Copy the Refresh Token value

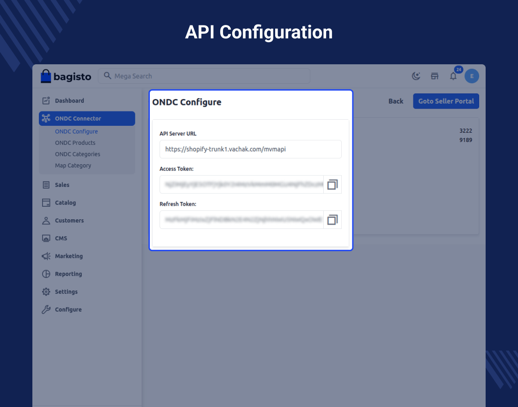[332, 220]
